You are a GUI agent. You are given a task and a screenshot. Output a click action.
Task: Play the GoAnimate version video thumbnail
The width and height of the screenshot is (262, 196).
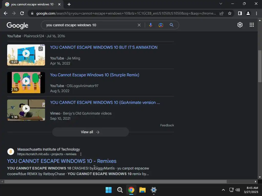pos(26,110)
